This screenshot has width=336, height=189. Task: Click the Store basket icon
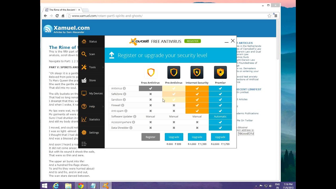84,80
